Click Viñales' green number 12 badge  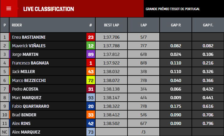[x=91, y=46]
